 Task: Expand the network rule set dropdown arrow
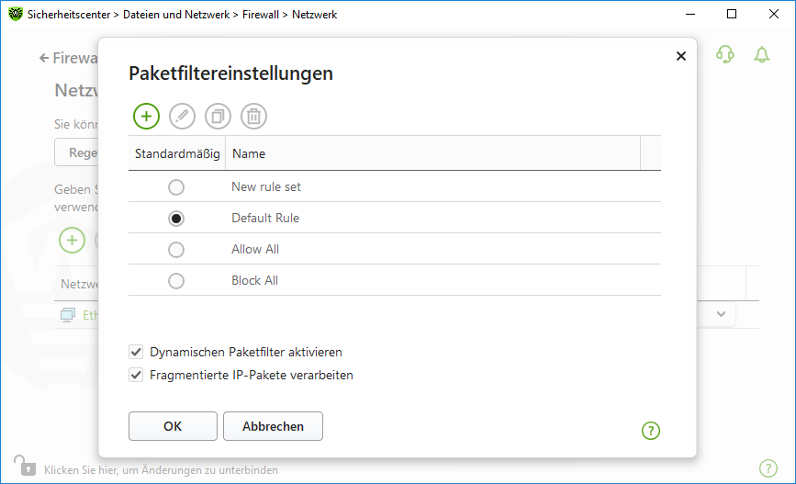pyautogui.click(x=721, y=314)
